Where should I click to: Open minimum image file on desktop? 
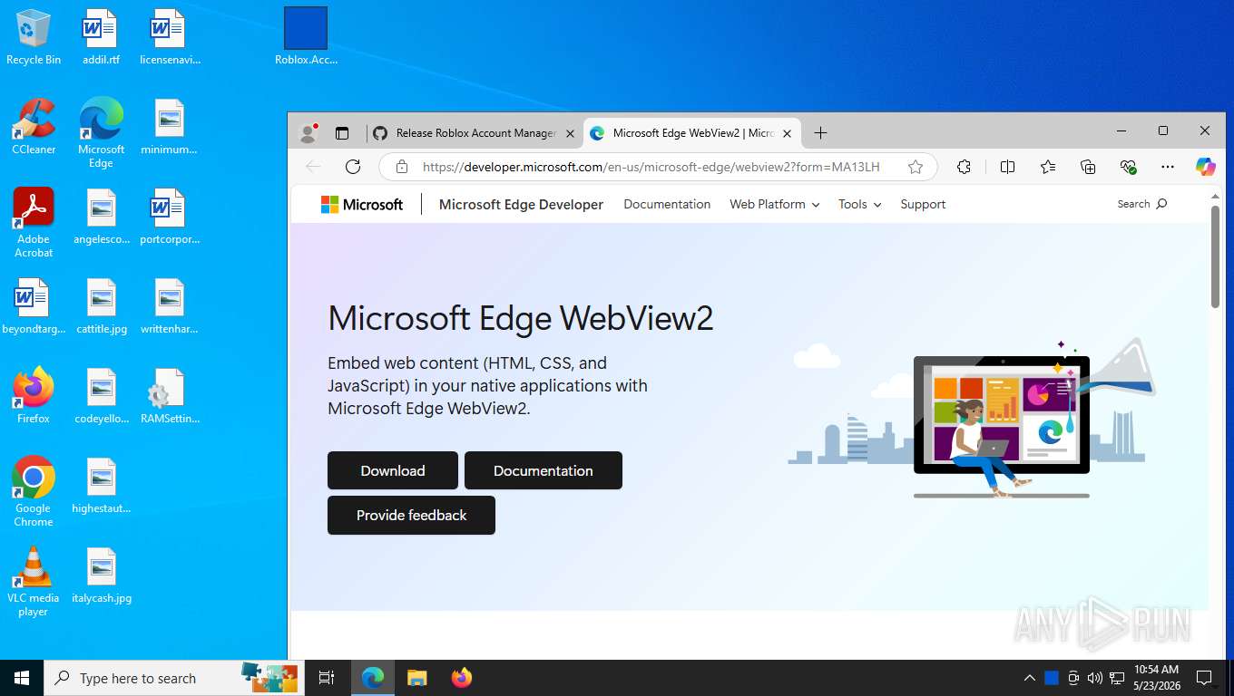[x=170, y=127]
